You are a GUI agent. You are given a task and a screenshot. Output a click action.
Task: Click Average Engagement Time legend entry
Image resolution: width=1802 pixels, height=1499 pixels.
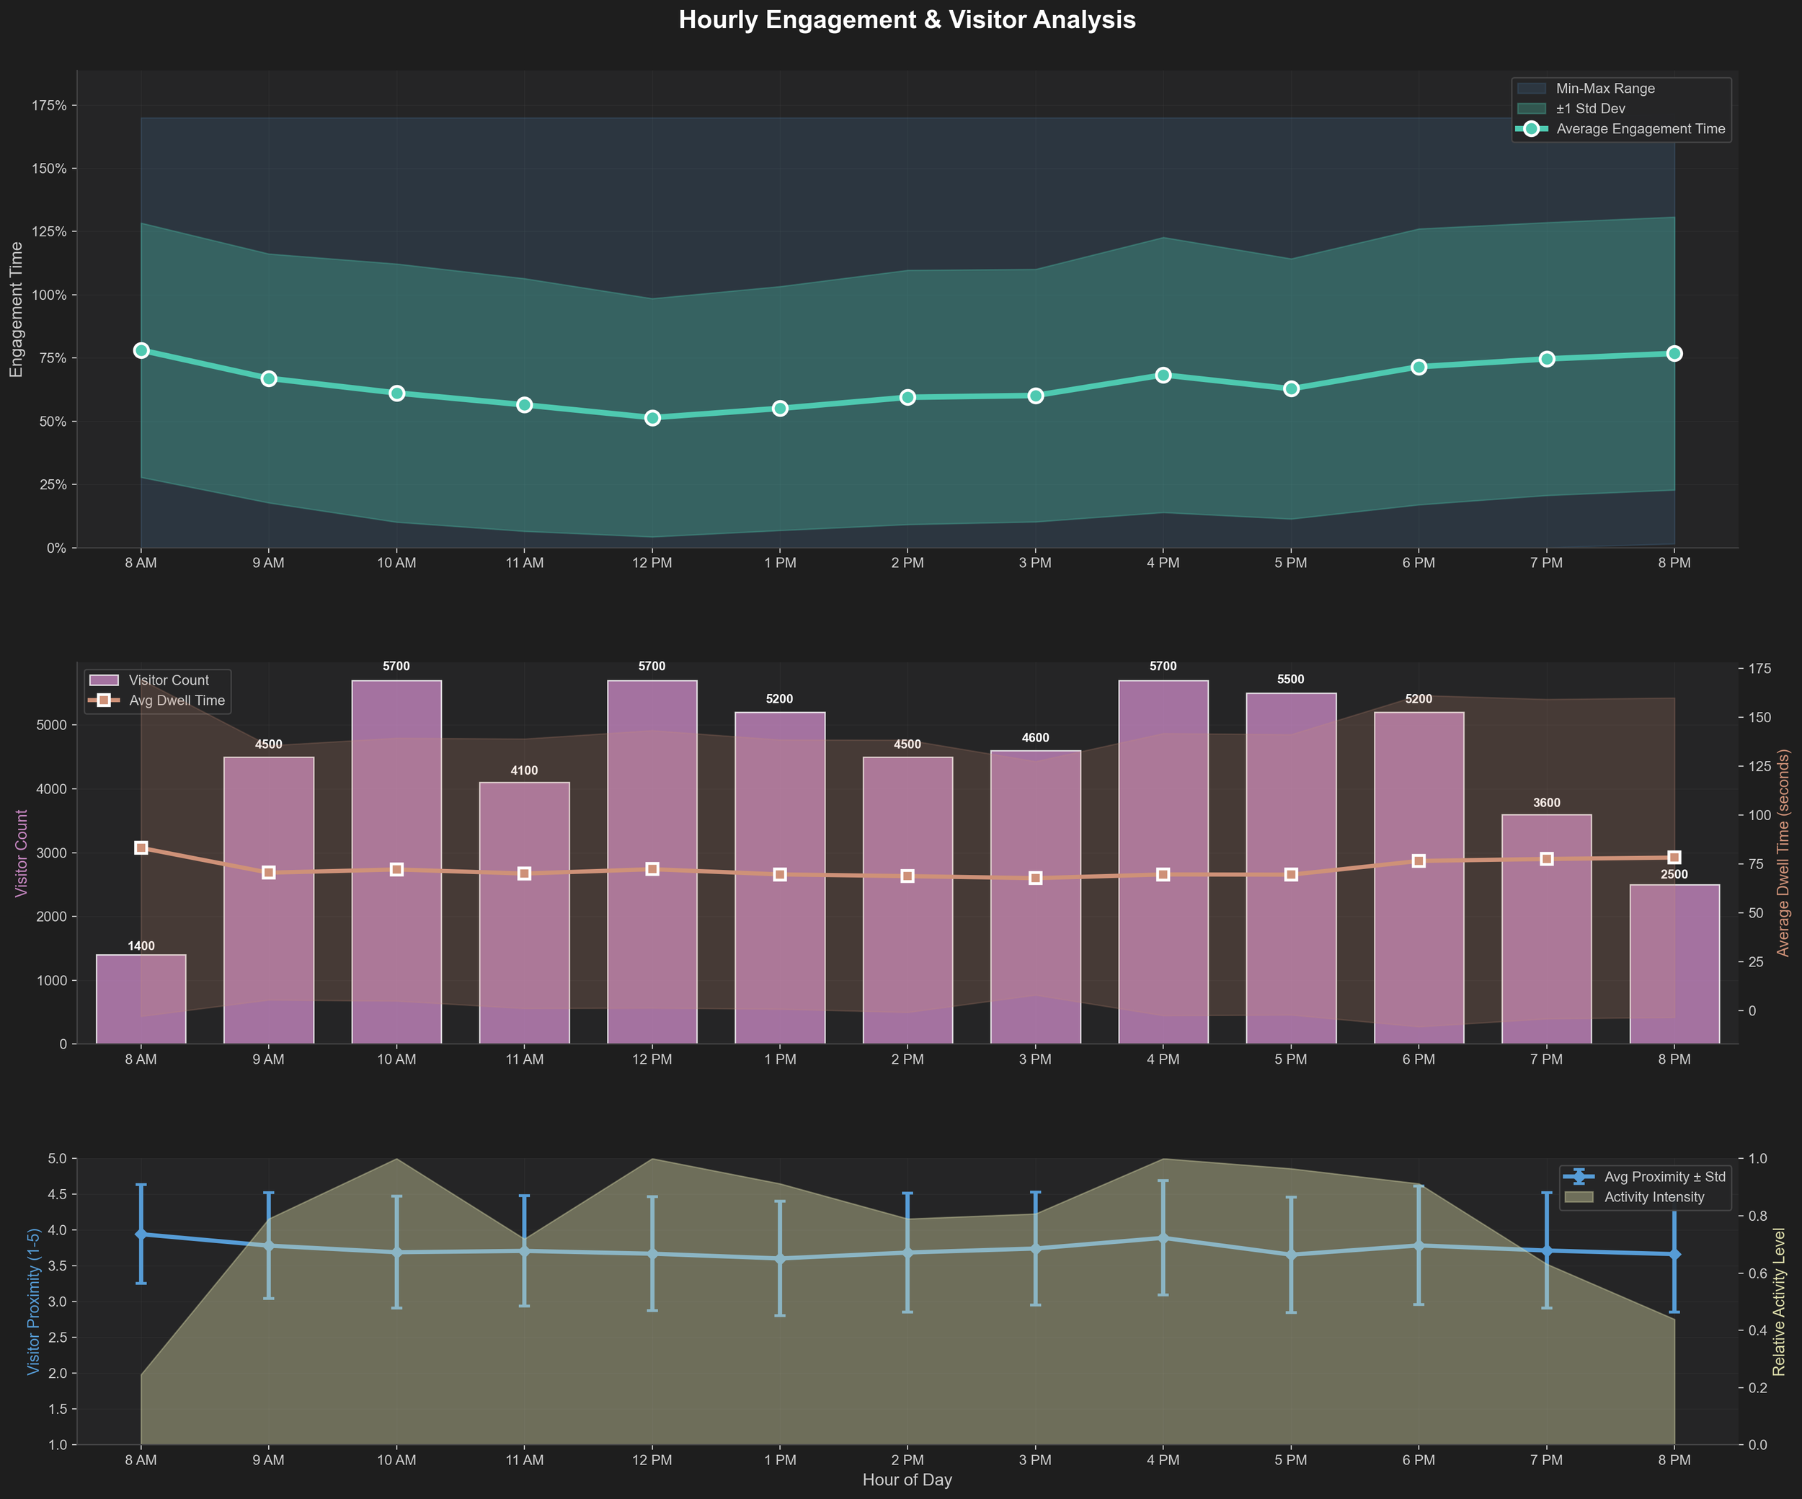click(x=1640, y=129)
